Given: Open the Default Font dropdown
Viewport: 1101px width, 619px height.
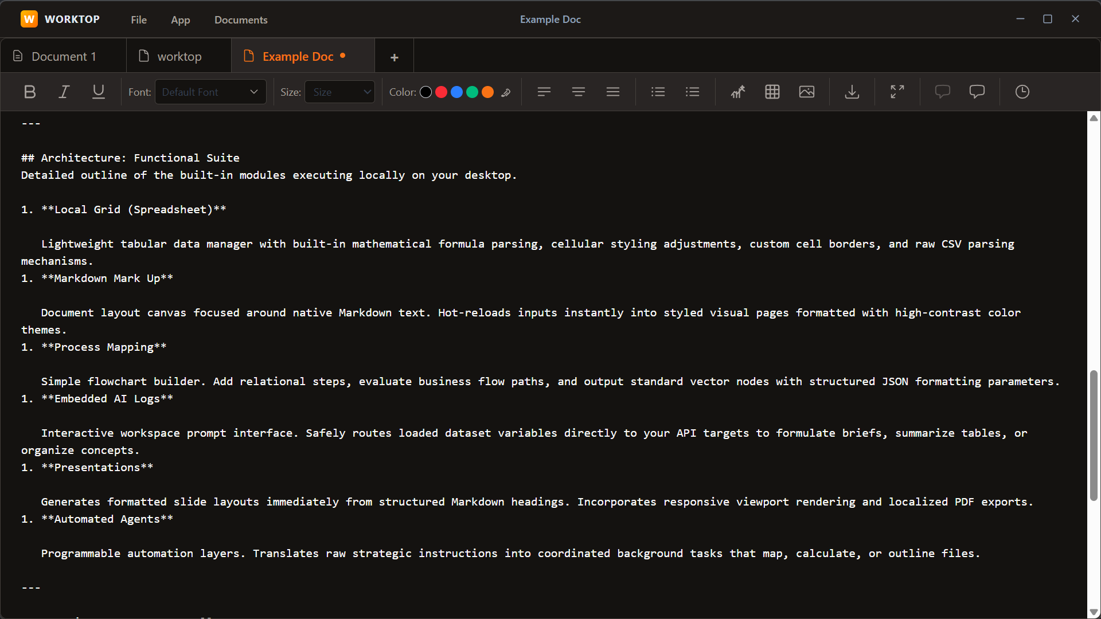Looking at the screenshot, I should click(x=210, y=92).
